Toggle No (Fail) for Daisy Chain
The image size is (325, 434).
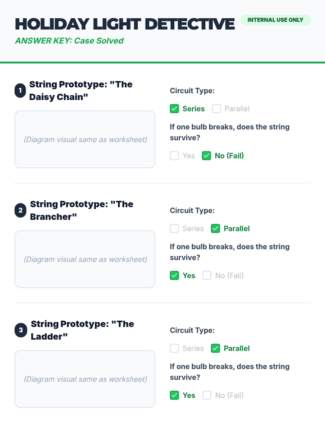(206, 156)
